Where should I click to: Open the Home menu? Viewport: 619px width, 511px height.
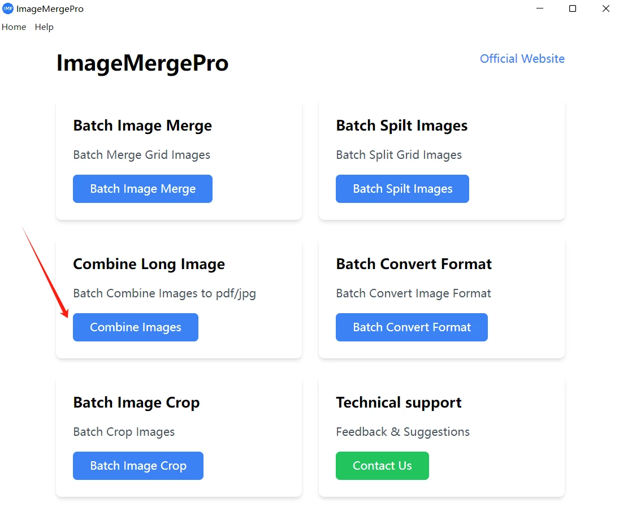point(14,27)
